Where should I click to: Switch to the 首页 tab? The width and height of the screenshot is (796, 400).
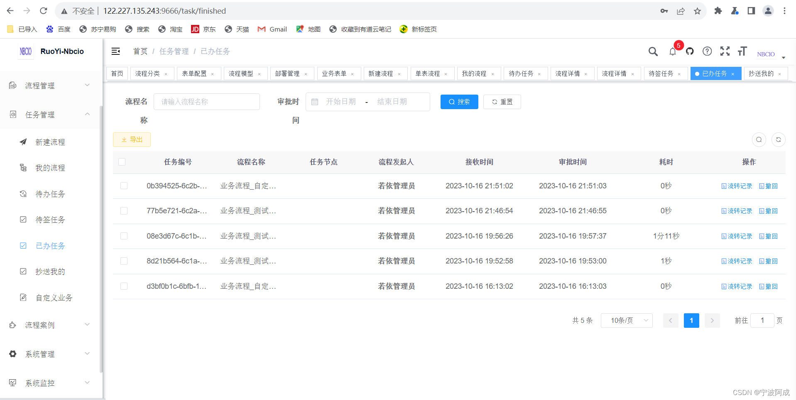117,73
